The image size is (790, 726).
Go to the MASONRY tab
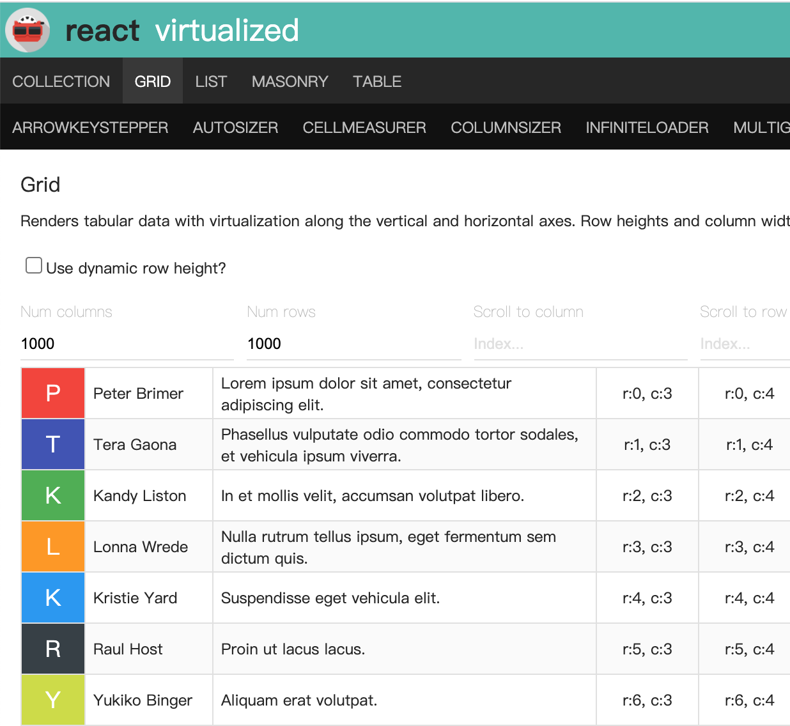(290, 81)
